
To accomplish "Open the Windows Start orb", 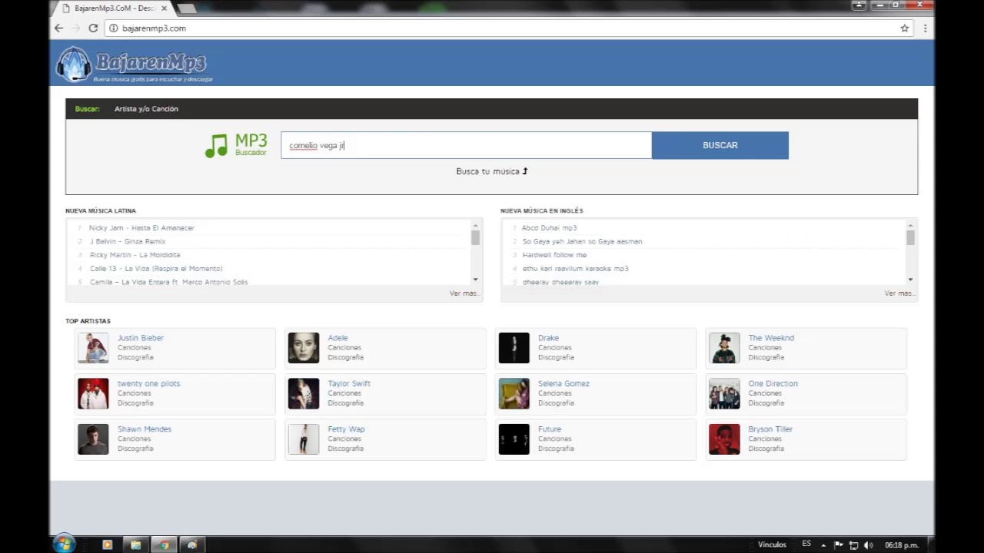I will click(64, 544).
